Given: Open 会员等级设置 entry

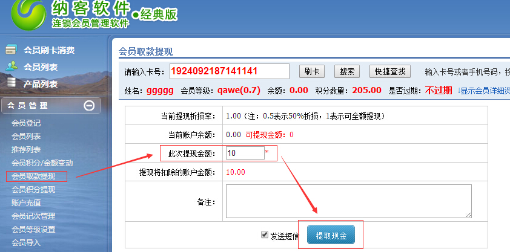Looking at the screenshot, I should tap(33, 230).
